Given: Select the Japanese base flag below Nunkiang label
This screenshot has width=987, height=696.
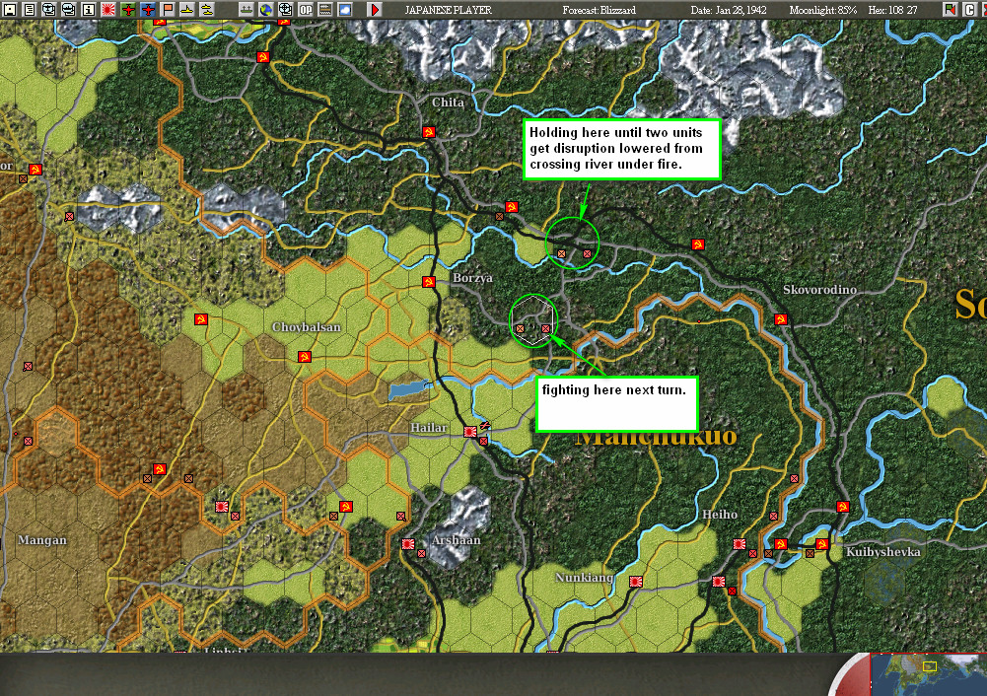Looking at the screenshot, I should [x=636, y=582].
